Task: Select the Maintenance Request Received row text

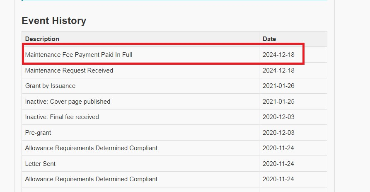Action: 69,70
